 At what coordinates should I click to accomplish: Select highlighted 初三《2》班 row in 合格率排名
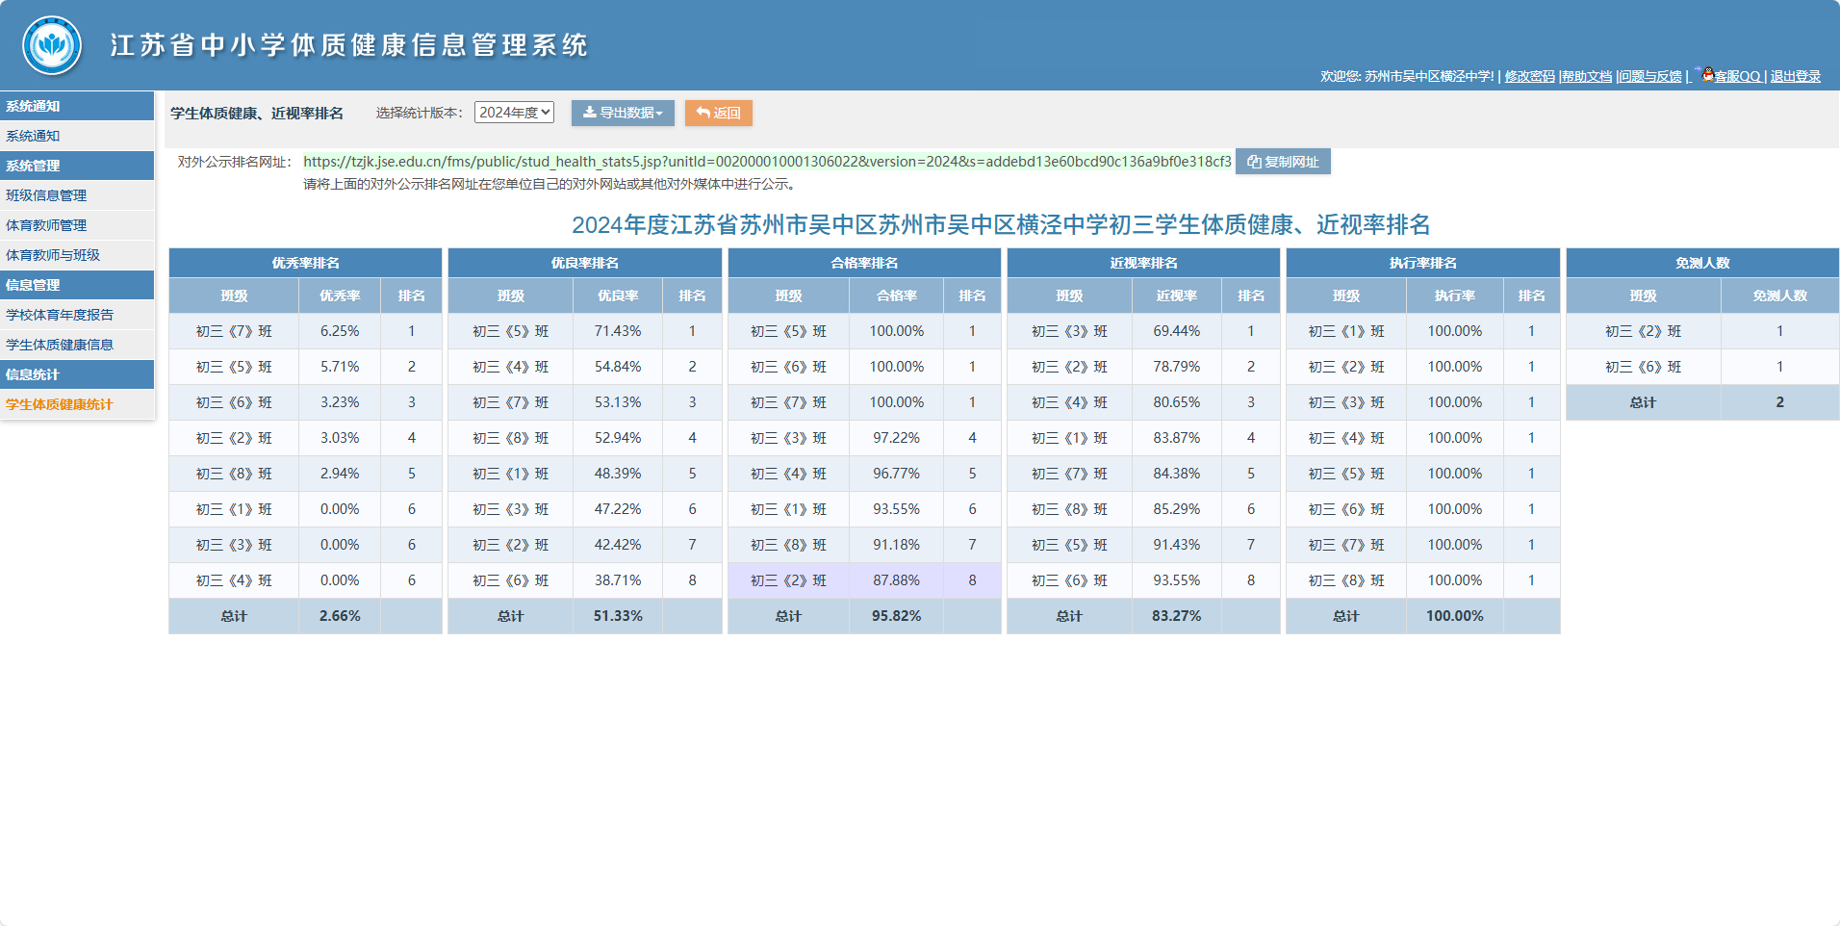(864, 580)
